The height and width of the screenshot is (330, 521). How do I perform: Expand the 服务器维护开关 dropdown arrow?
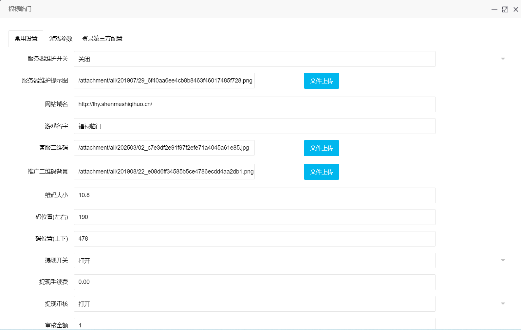(x=503, y=59)
